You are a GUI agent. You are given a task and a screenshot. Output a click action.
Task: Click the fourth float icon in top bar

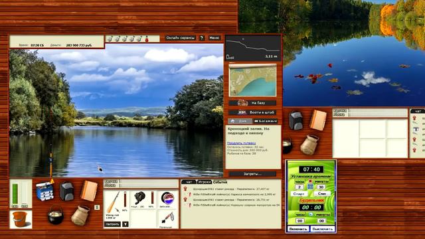point(131,39)
